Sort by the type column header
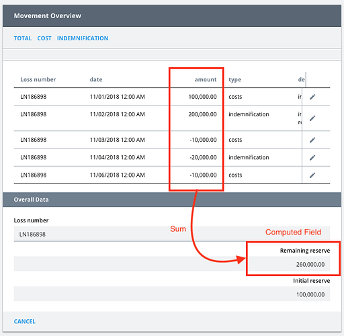The height and width of the screenshot is (336, 344). pyautogui.click(x=234, y=79)
